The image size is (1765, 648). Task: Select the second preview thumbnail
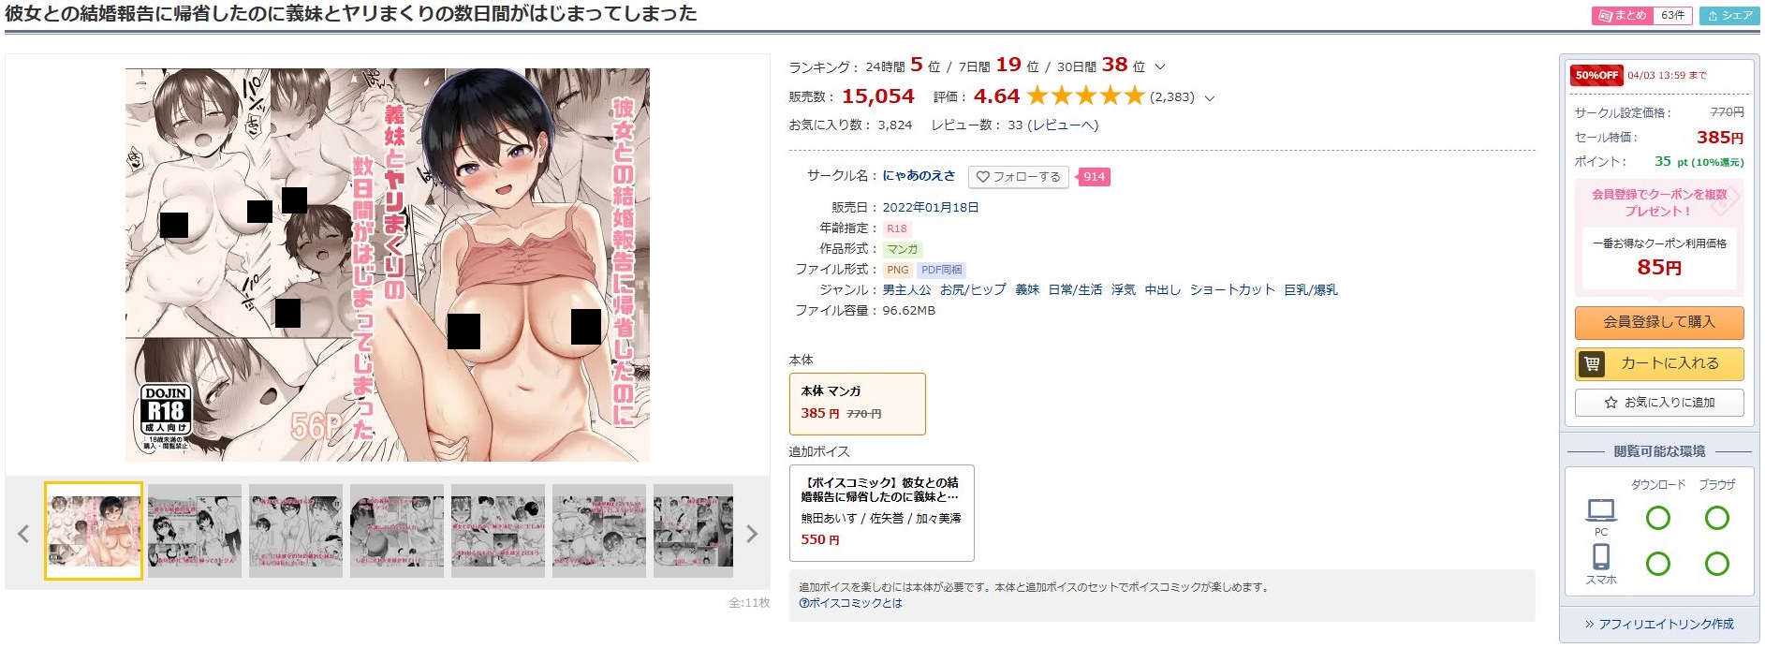[x=194, y=531]
